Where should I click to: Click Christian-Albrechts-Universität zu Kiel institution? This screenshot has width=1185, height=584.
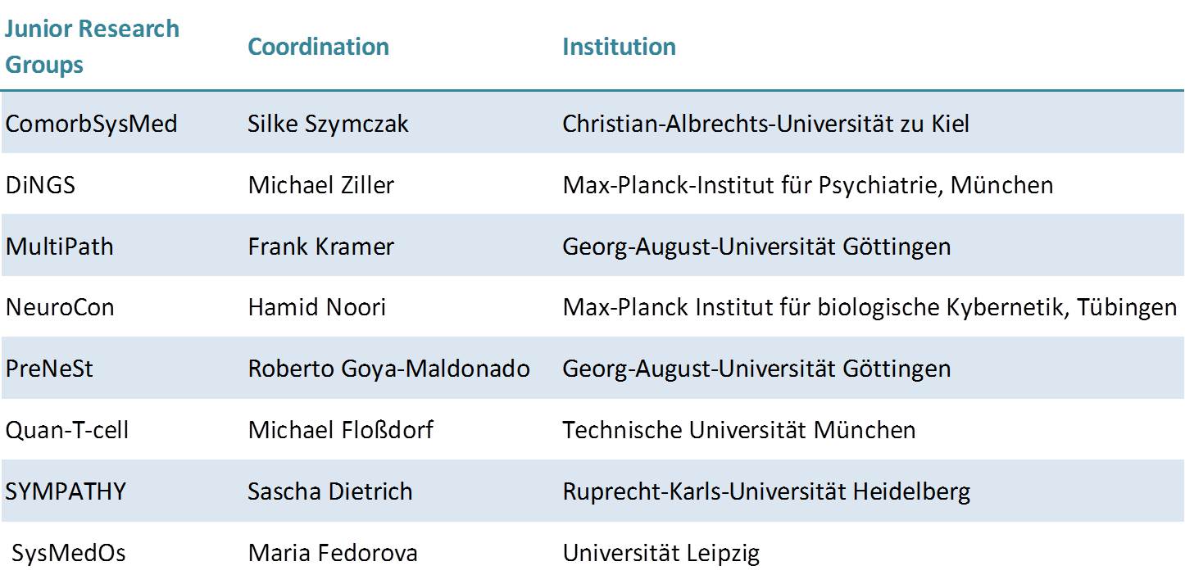pos(765,124)
